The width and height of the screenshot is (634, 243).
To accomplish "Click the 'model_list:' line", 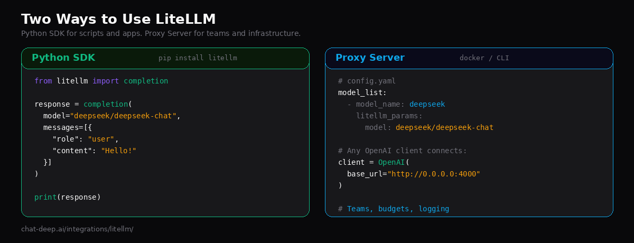I will coord(362,92).
